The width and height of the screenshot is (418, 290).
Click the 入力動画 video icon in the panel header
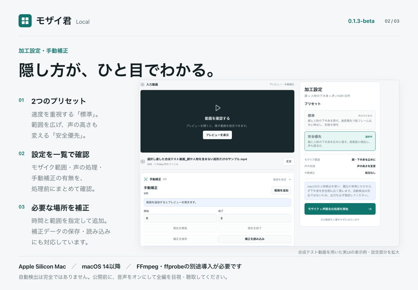pyautogui.click(x=142, y=84)
